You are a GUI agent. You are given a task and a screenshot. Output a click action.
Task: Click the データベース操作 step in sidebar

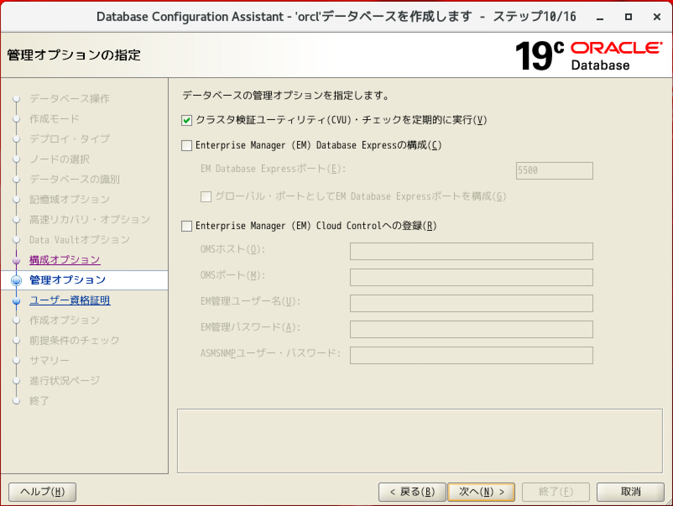point(69,99)
